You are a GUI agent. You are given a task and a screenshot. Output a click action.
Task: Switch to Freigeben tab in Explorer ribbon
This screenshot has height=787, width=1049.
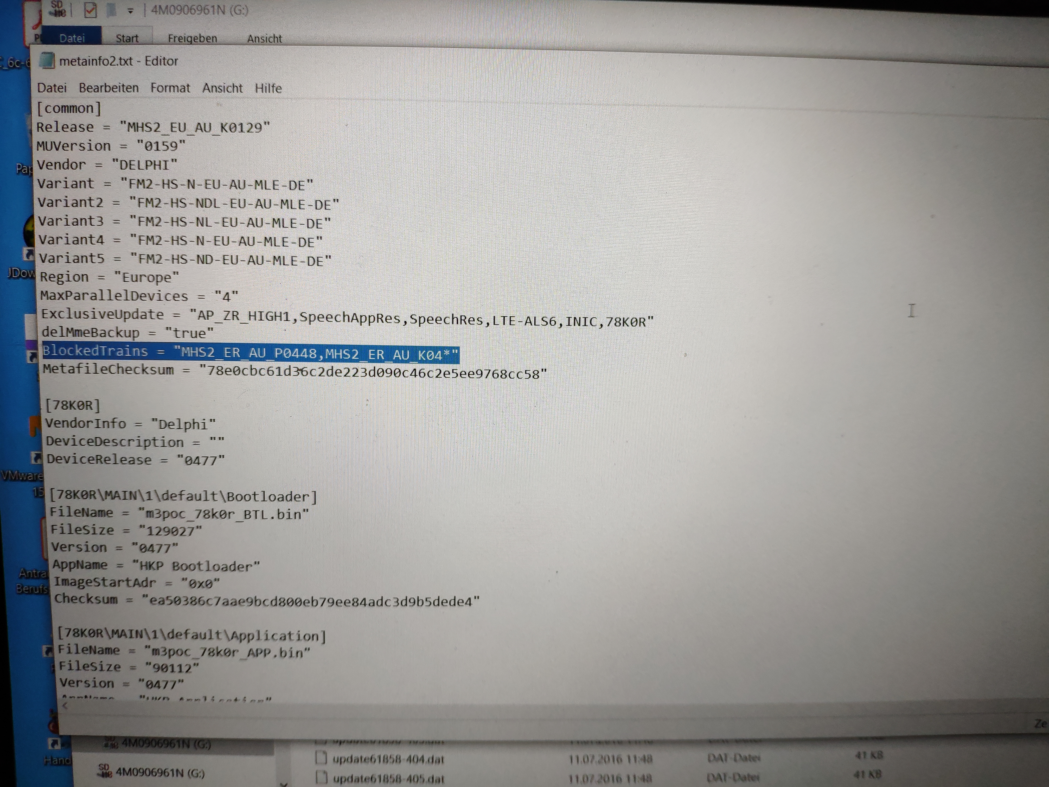(192, 39)
